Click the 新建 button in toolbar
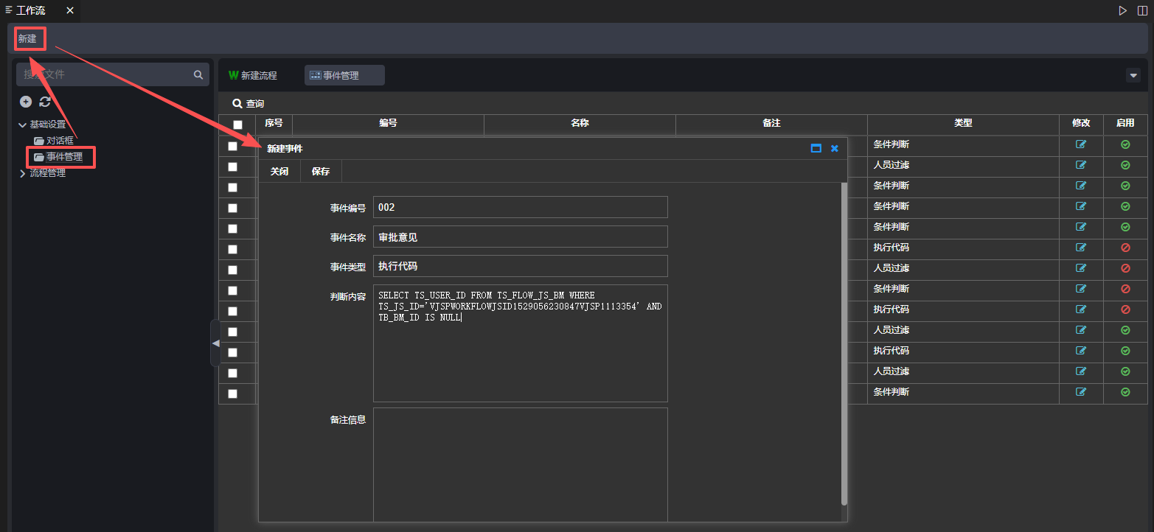Image resolution: width=1154 pixels, height=532 pixels. pyautogui.click(x=27, y=38)
